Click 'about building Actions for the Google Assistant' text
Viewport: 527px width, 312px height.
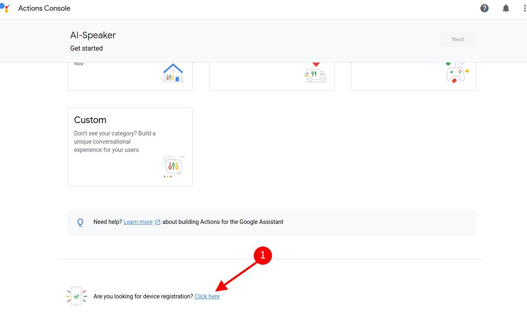223,222
